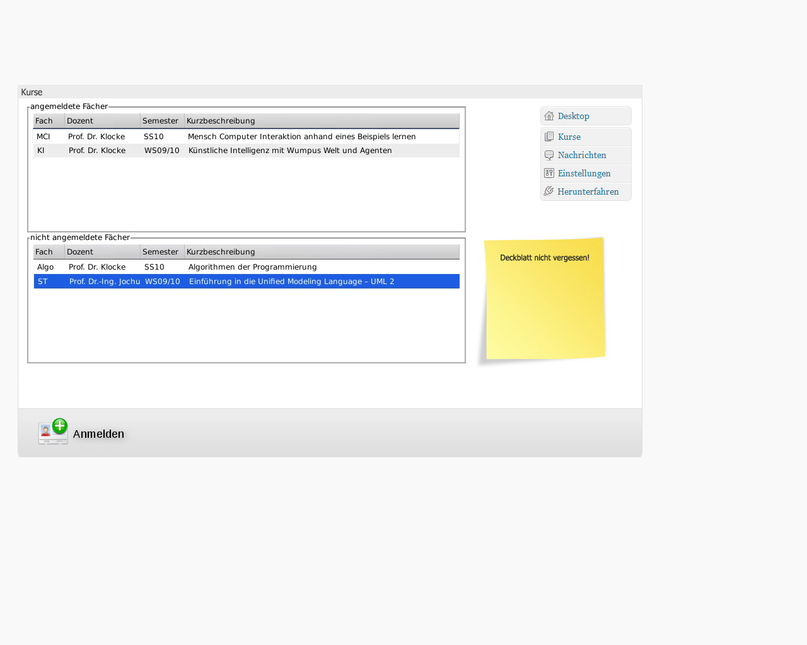Click the Desktop home icon

pos(549,116)
